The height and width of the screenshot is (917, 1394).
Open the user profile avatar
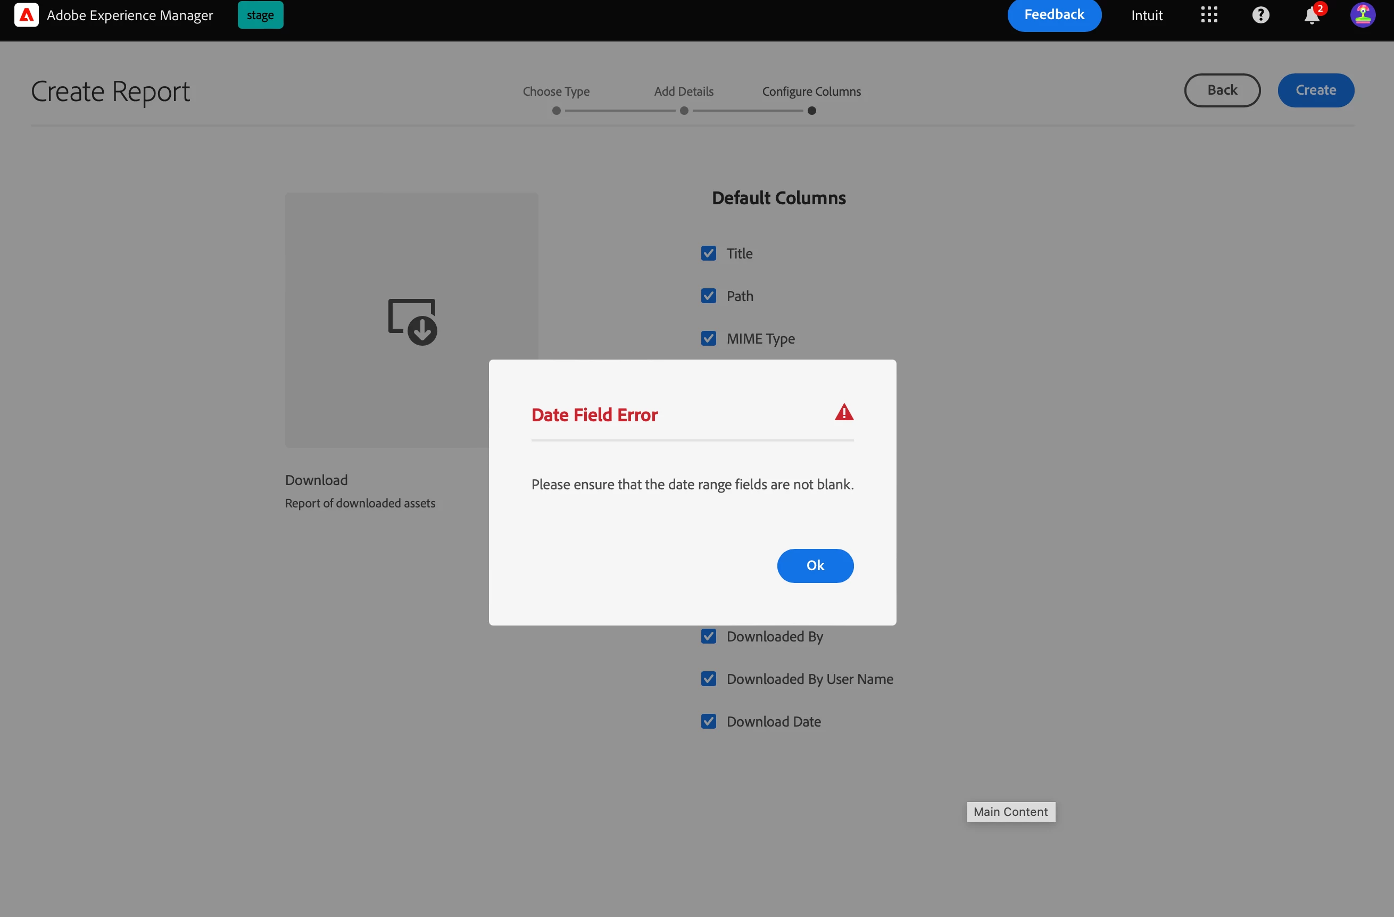[x=1363, y=15]
